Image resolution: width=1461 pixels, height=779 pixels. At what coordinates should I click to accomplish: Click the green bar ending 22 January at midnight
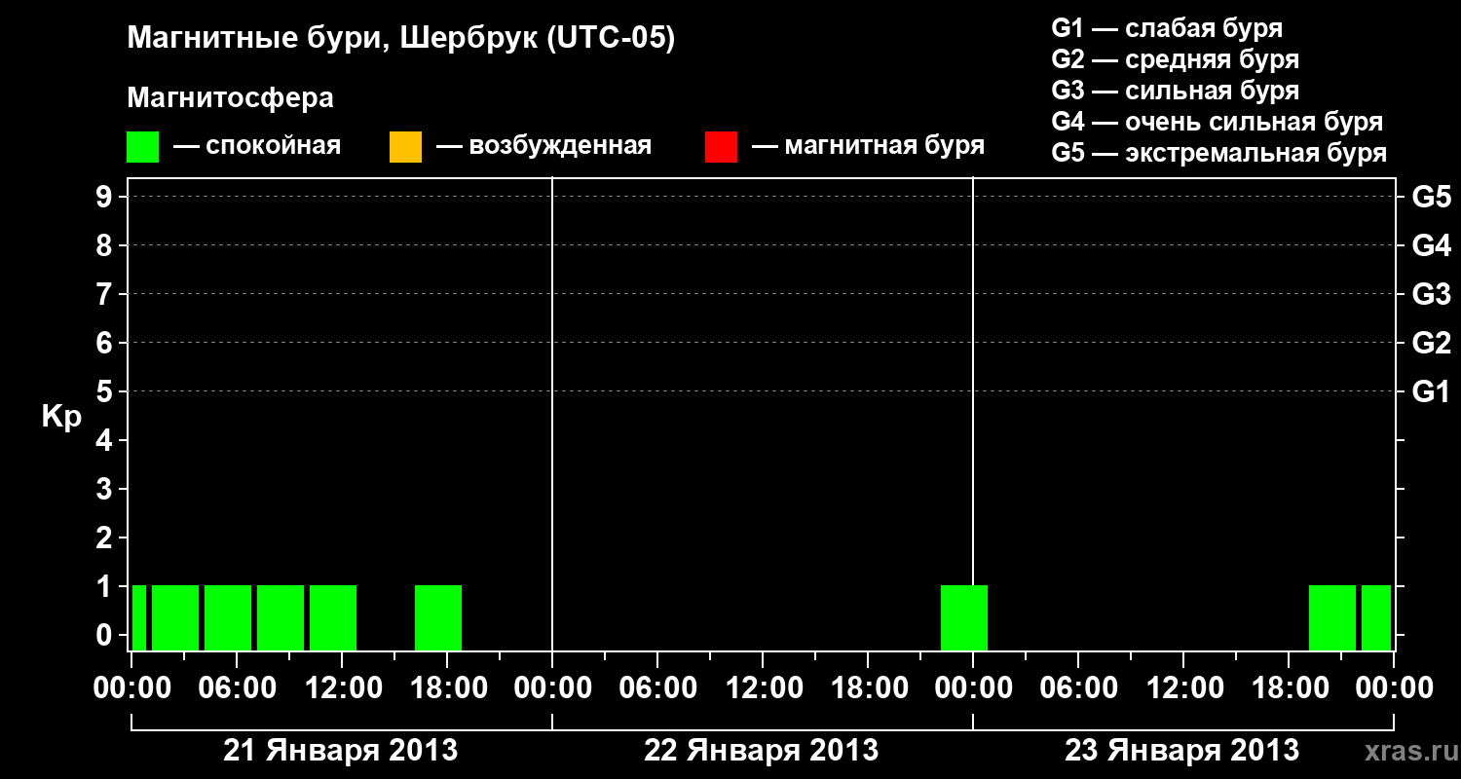pyautogui.click(x=964, y=617)
